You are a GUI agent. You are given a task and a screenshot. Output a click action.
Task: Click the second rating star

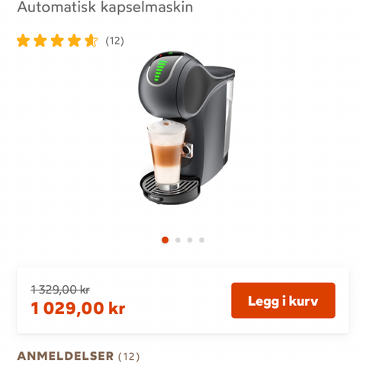(x=40, y=40)
